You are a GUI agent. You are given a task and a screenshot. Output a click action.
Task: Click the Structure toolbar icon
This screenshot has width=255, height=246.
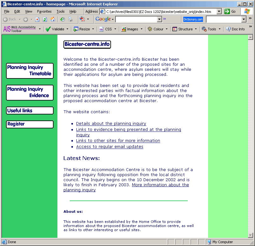pyautogui.click(x=175, y=29)
